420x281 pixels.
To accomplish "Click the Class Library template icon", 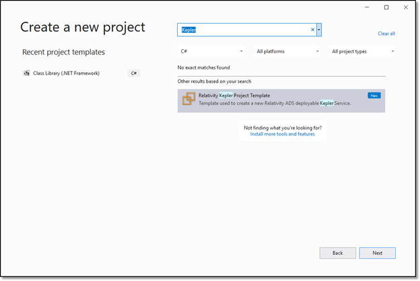I will click(26, 73).
